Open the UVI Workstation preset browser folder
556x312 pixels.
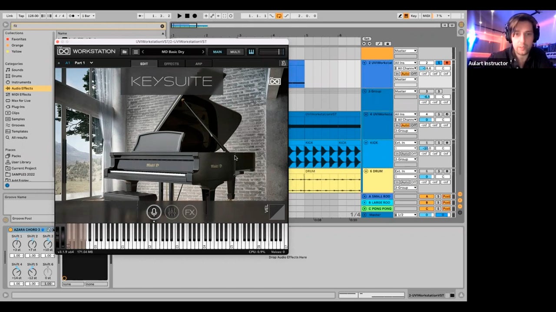pos(125,52)
